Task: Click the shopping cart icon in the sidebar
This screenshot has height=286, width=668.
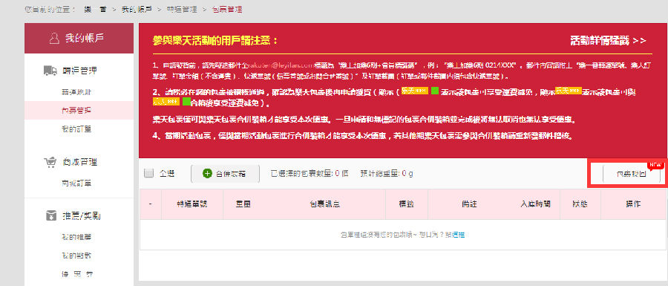Action: [50, 162]
